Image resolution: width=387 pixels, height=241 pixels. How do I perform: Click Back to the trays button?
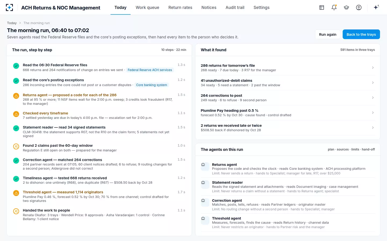[x=361, y=34]
